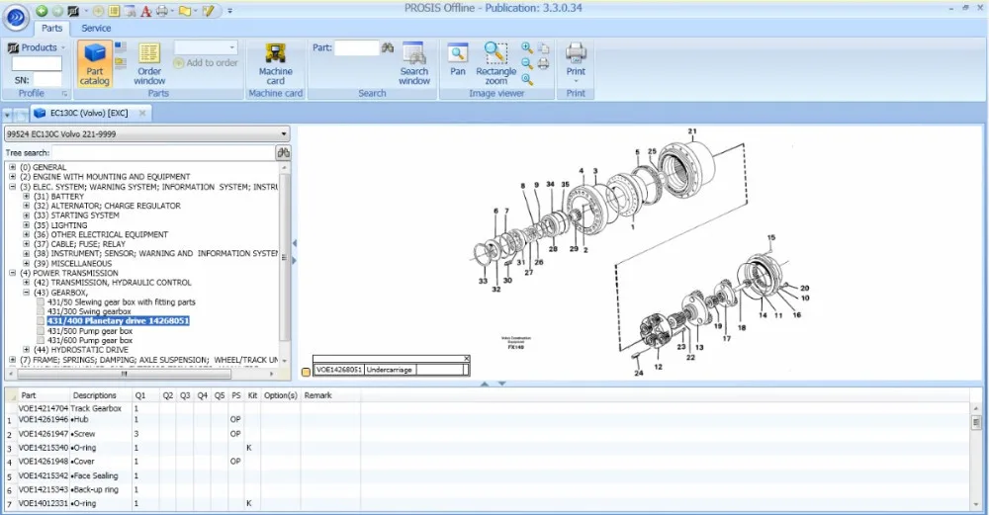
Task: Click the tree search binoculars button
Action: pyautogui.click(x=283, y=152)
